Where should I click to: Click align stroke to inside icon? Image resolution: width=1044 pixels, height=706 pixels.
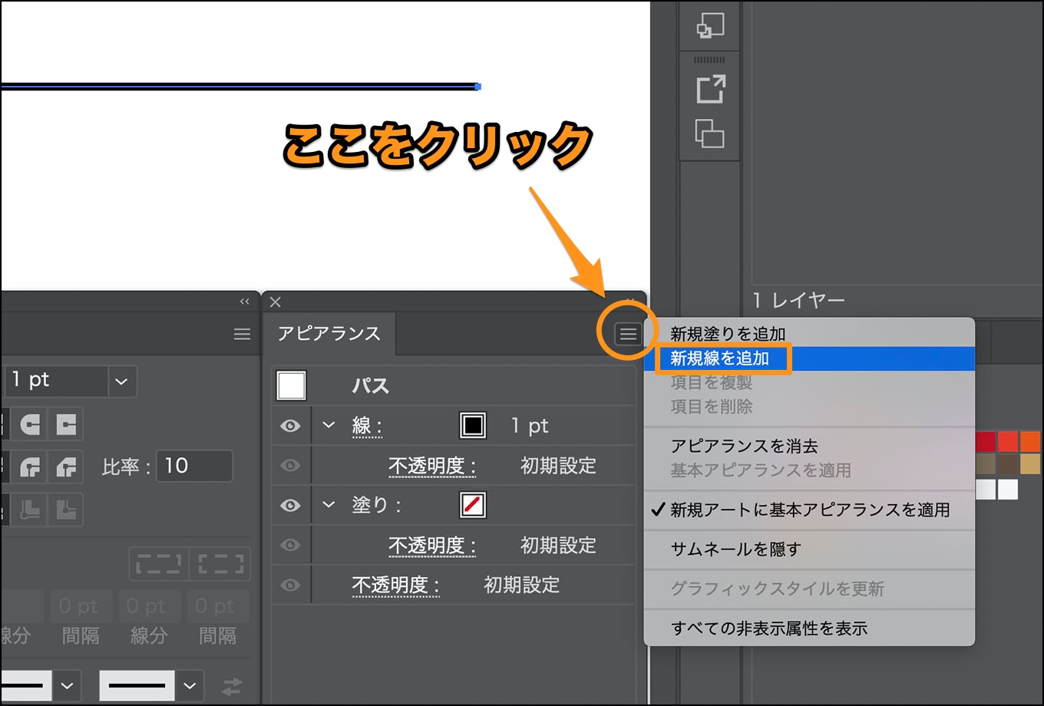pyautogui.click(x=31, y=510)
